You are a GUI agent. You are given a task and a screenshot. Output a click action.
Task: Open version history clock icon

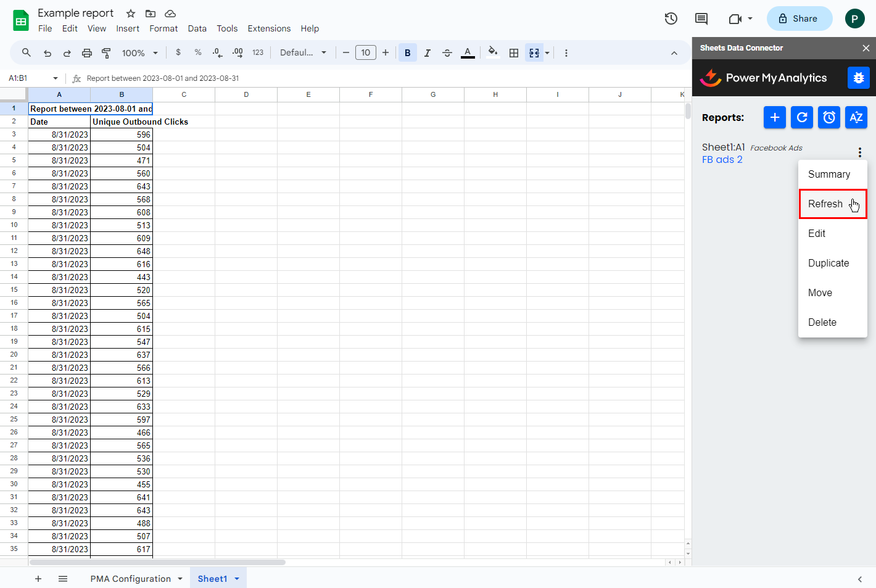pyautogui.click(x=671, y=19)
